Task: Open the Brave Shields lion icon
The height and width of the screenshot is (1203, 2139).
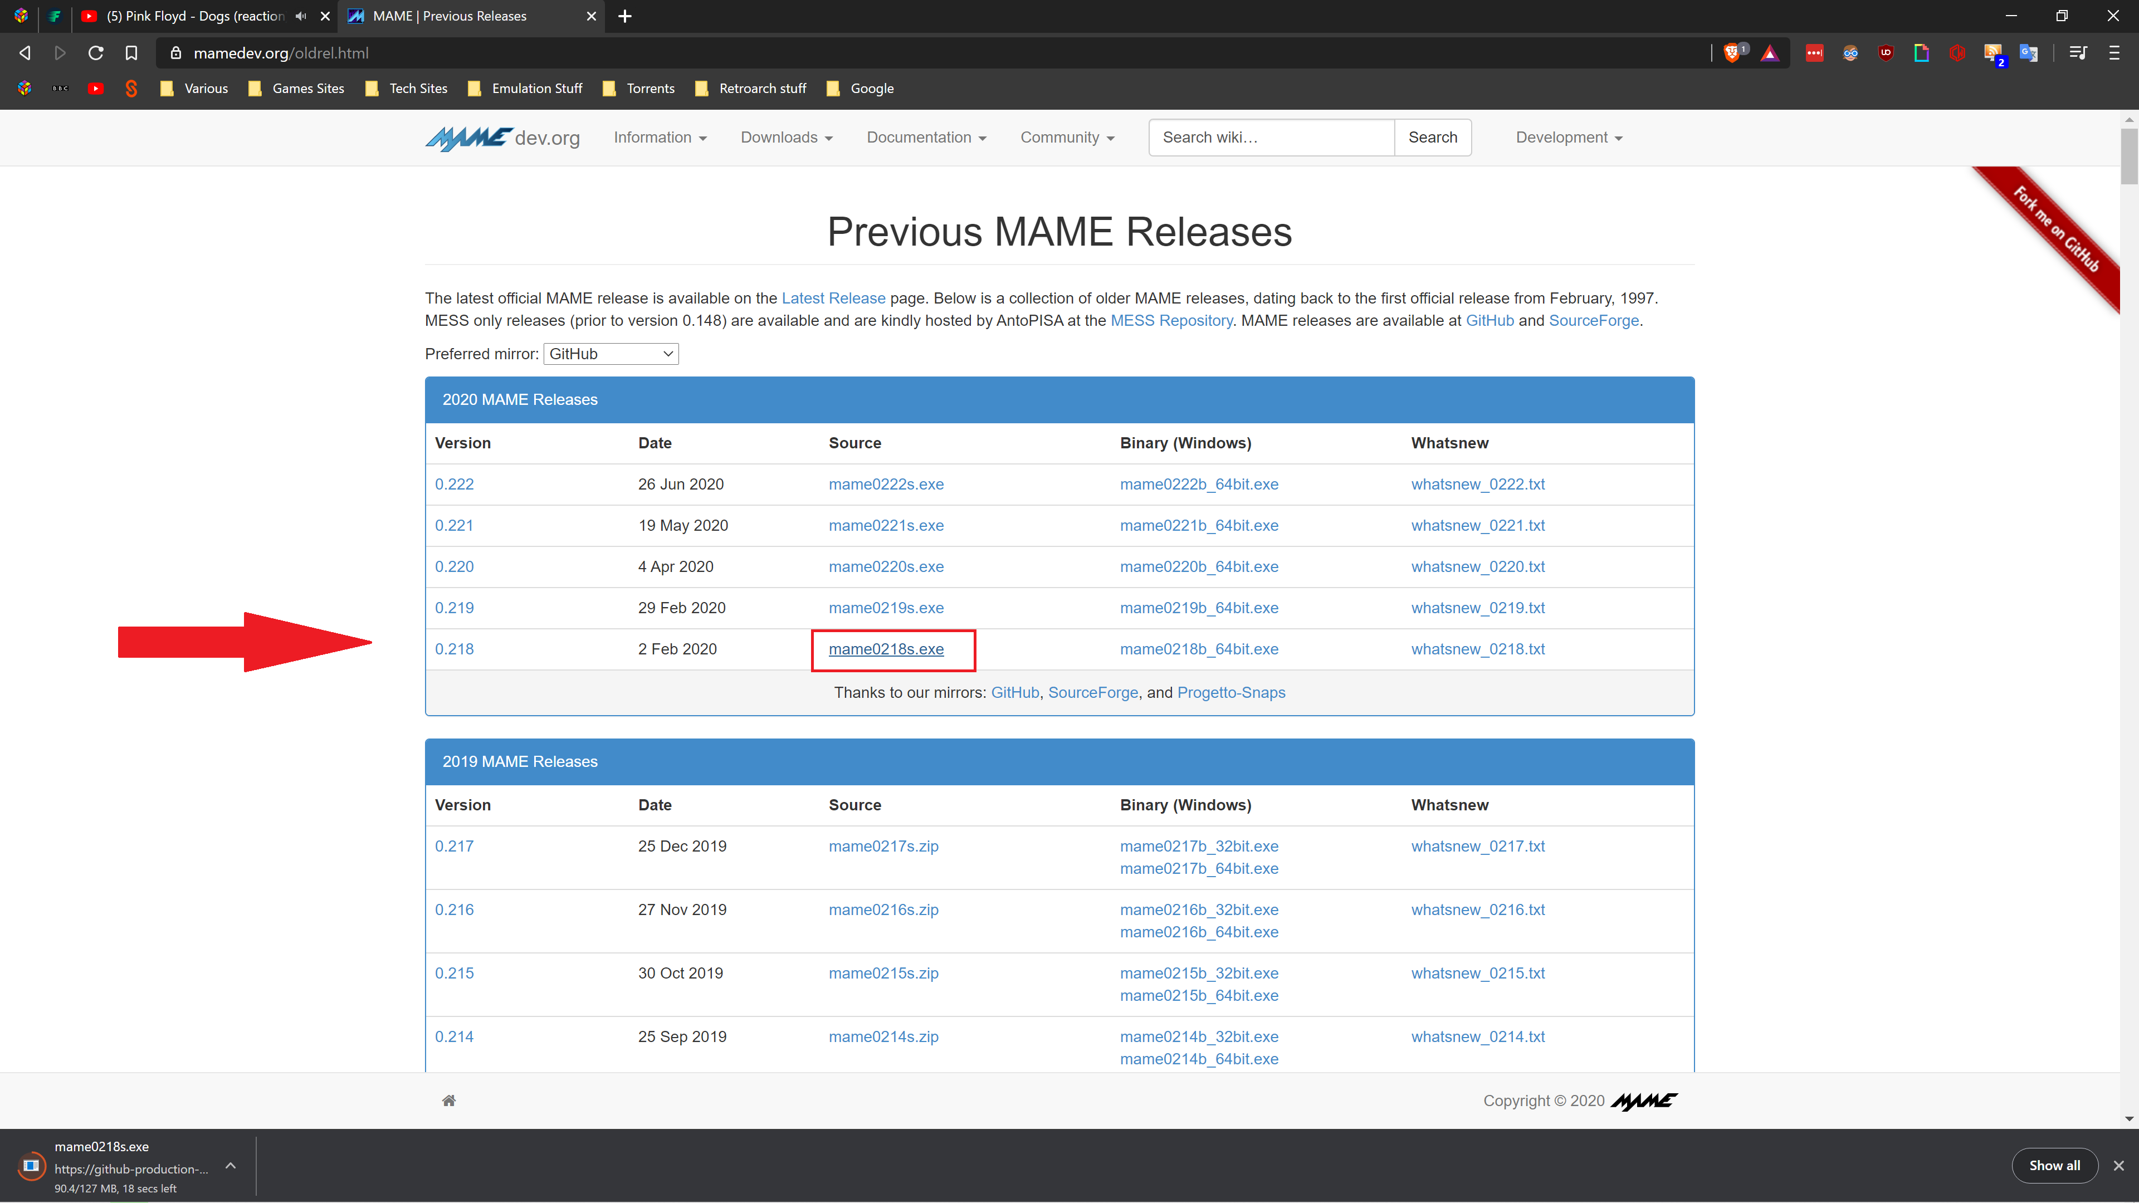Action: (x=1733, y=53)
